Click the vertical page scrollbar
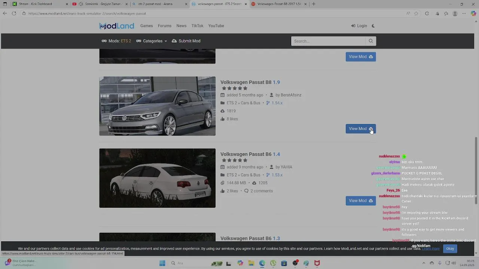Image resolution: width=479 pixels, height=269 pixels. [476, 170]
